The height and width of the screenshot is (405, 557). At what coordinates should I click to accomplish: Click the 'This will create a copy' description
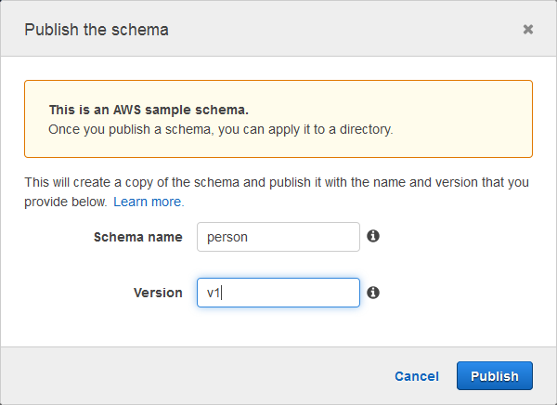pyautogui.click(x=277, y=183)
